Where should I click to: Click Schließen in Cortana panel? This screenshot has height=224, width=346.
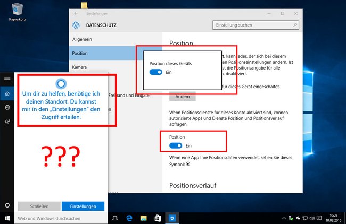click(x=39, y=206)
